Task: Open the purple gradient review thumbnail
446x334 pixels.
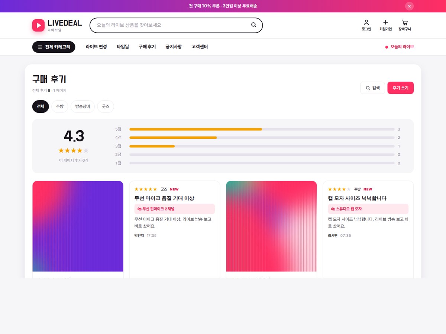Action: [x=78, y=226]
